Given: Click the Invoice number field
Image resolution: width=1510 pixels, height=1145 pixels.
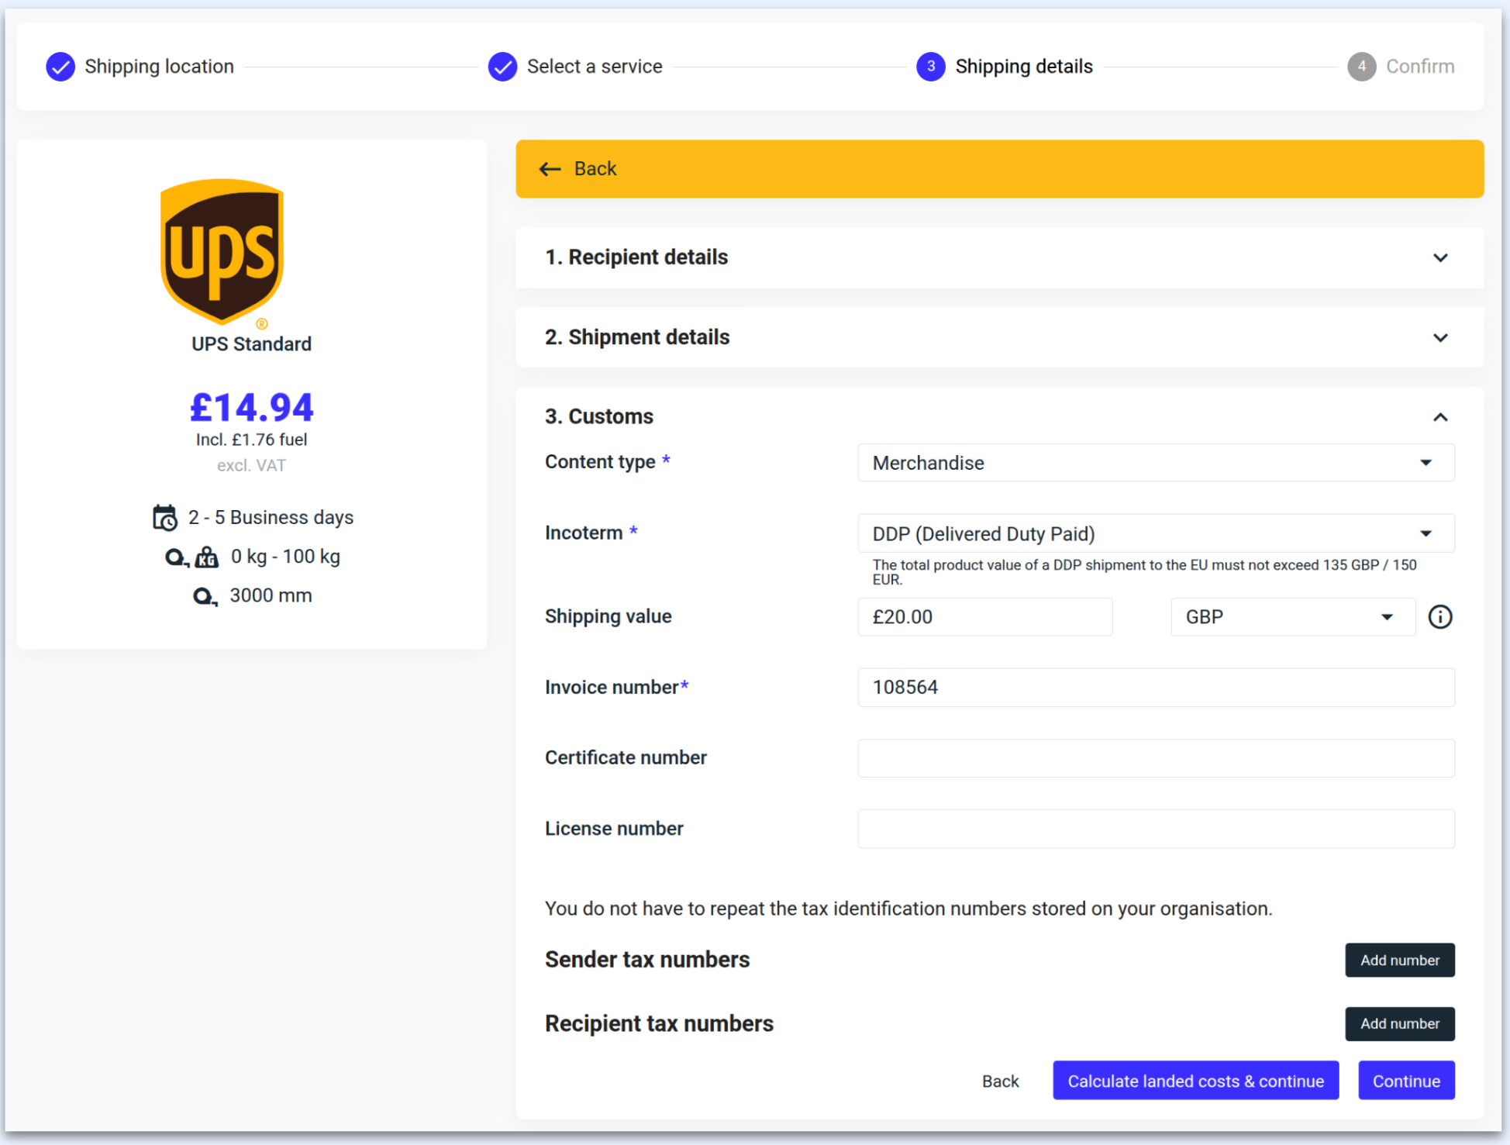Looking at the screenshot, I should (x=1155, y=688).
